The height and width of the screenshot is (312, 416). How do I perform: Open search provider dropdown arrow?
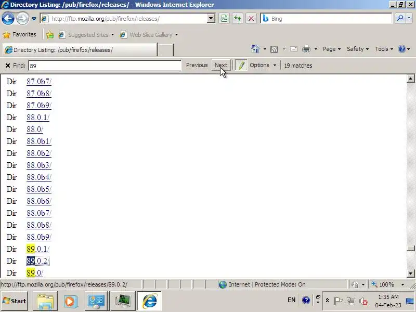[409, 19]
